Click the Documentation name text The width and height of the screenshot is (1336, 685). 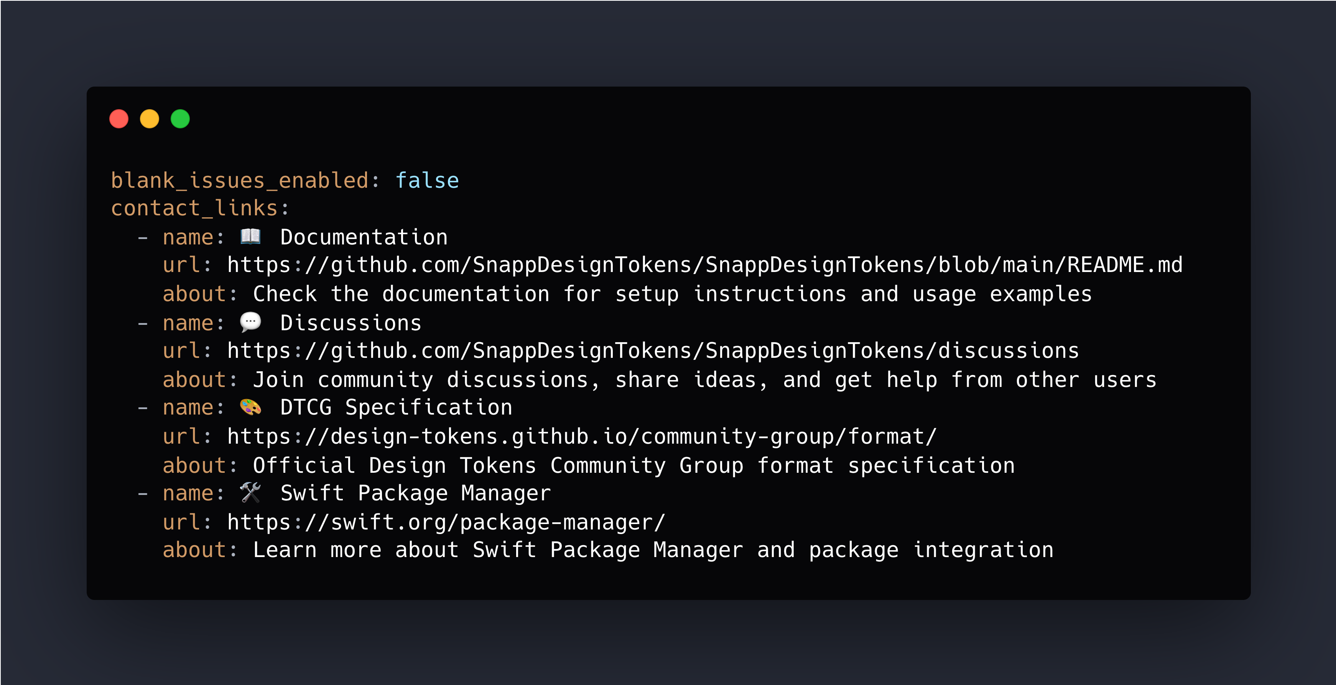pyautogui.click(x=364, y=237)
